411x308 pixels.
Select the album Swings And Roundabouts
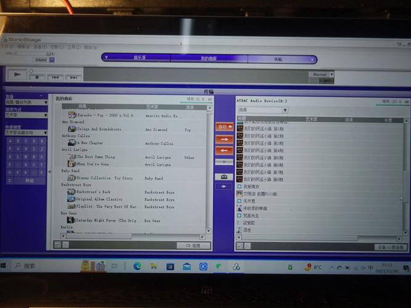coord(99,129)
